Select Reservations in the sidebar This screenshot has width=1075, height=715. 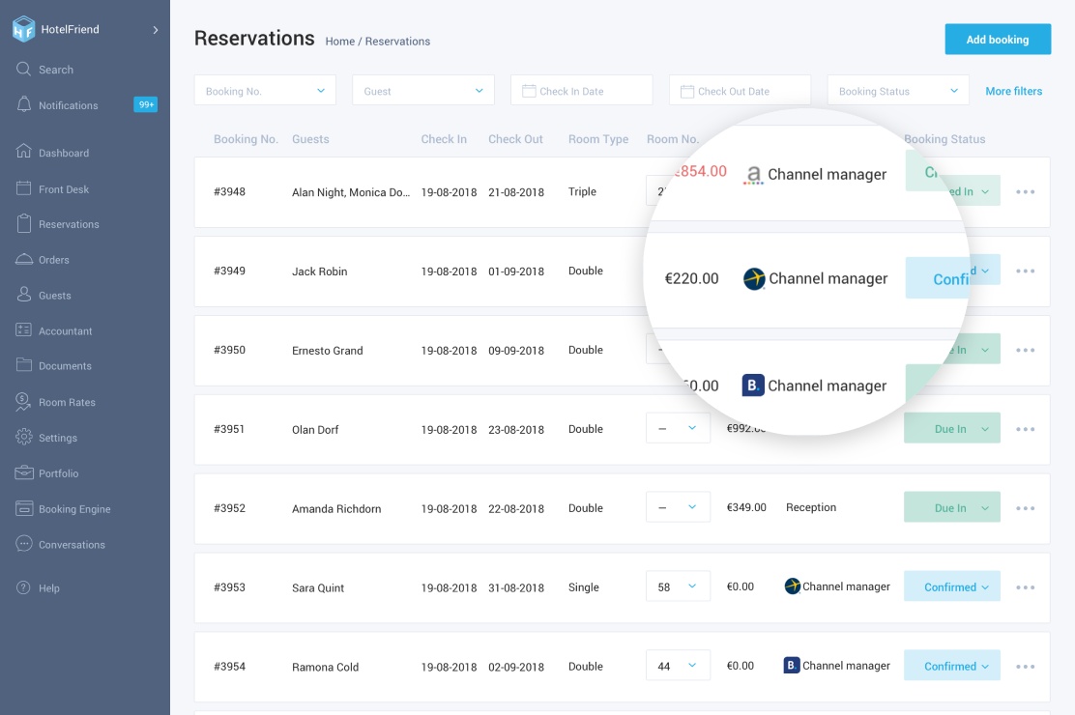(x=69, y=224)
